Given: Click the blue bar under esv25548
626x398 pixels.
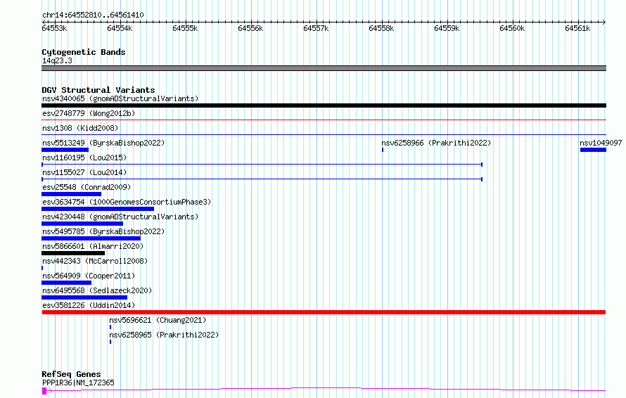Looking at the screenshot, I should (72, 194).
